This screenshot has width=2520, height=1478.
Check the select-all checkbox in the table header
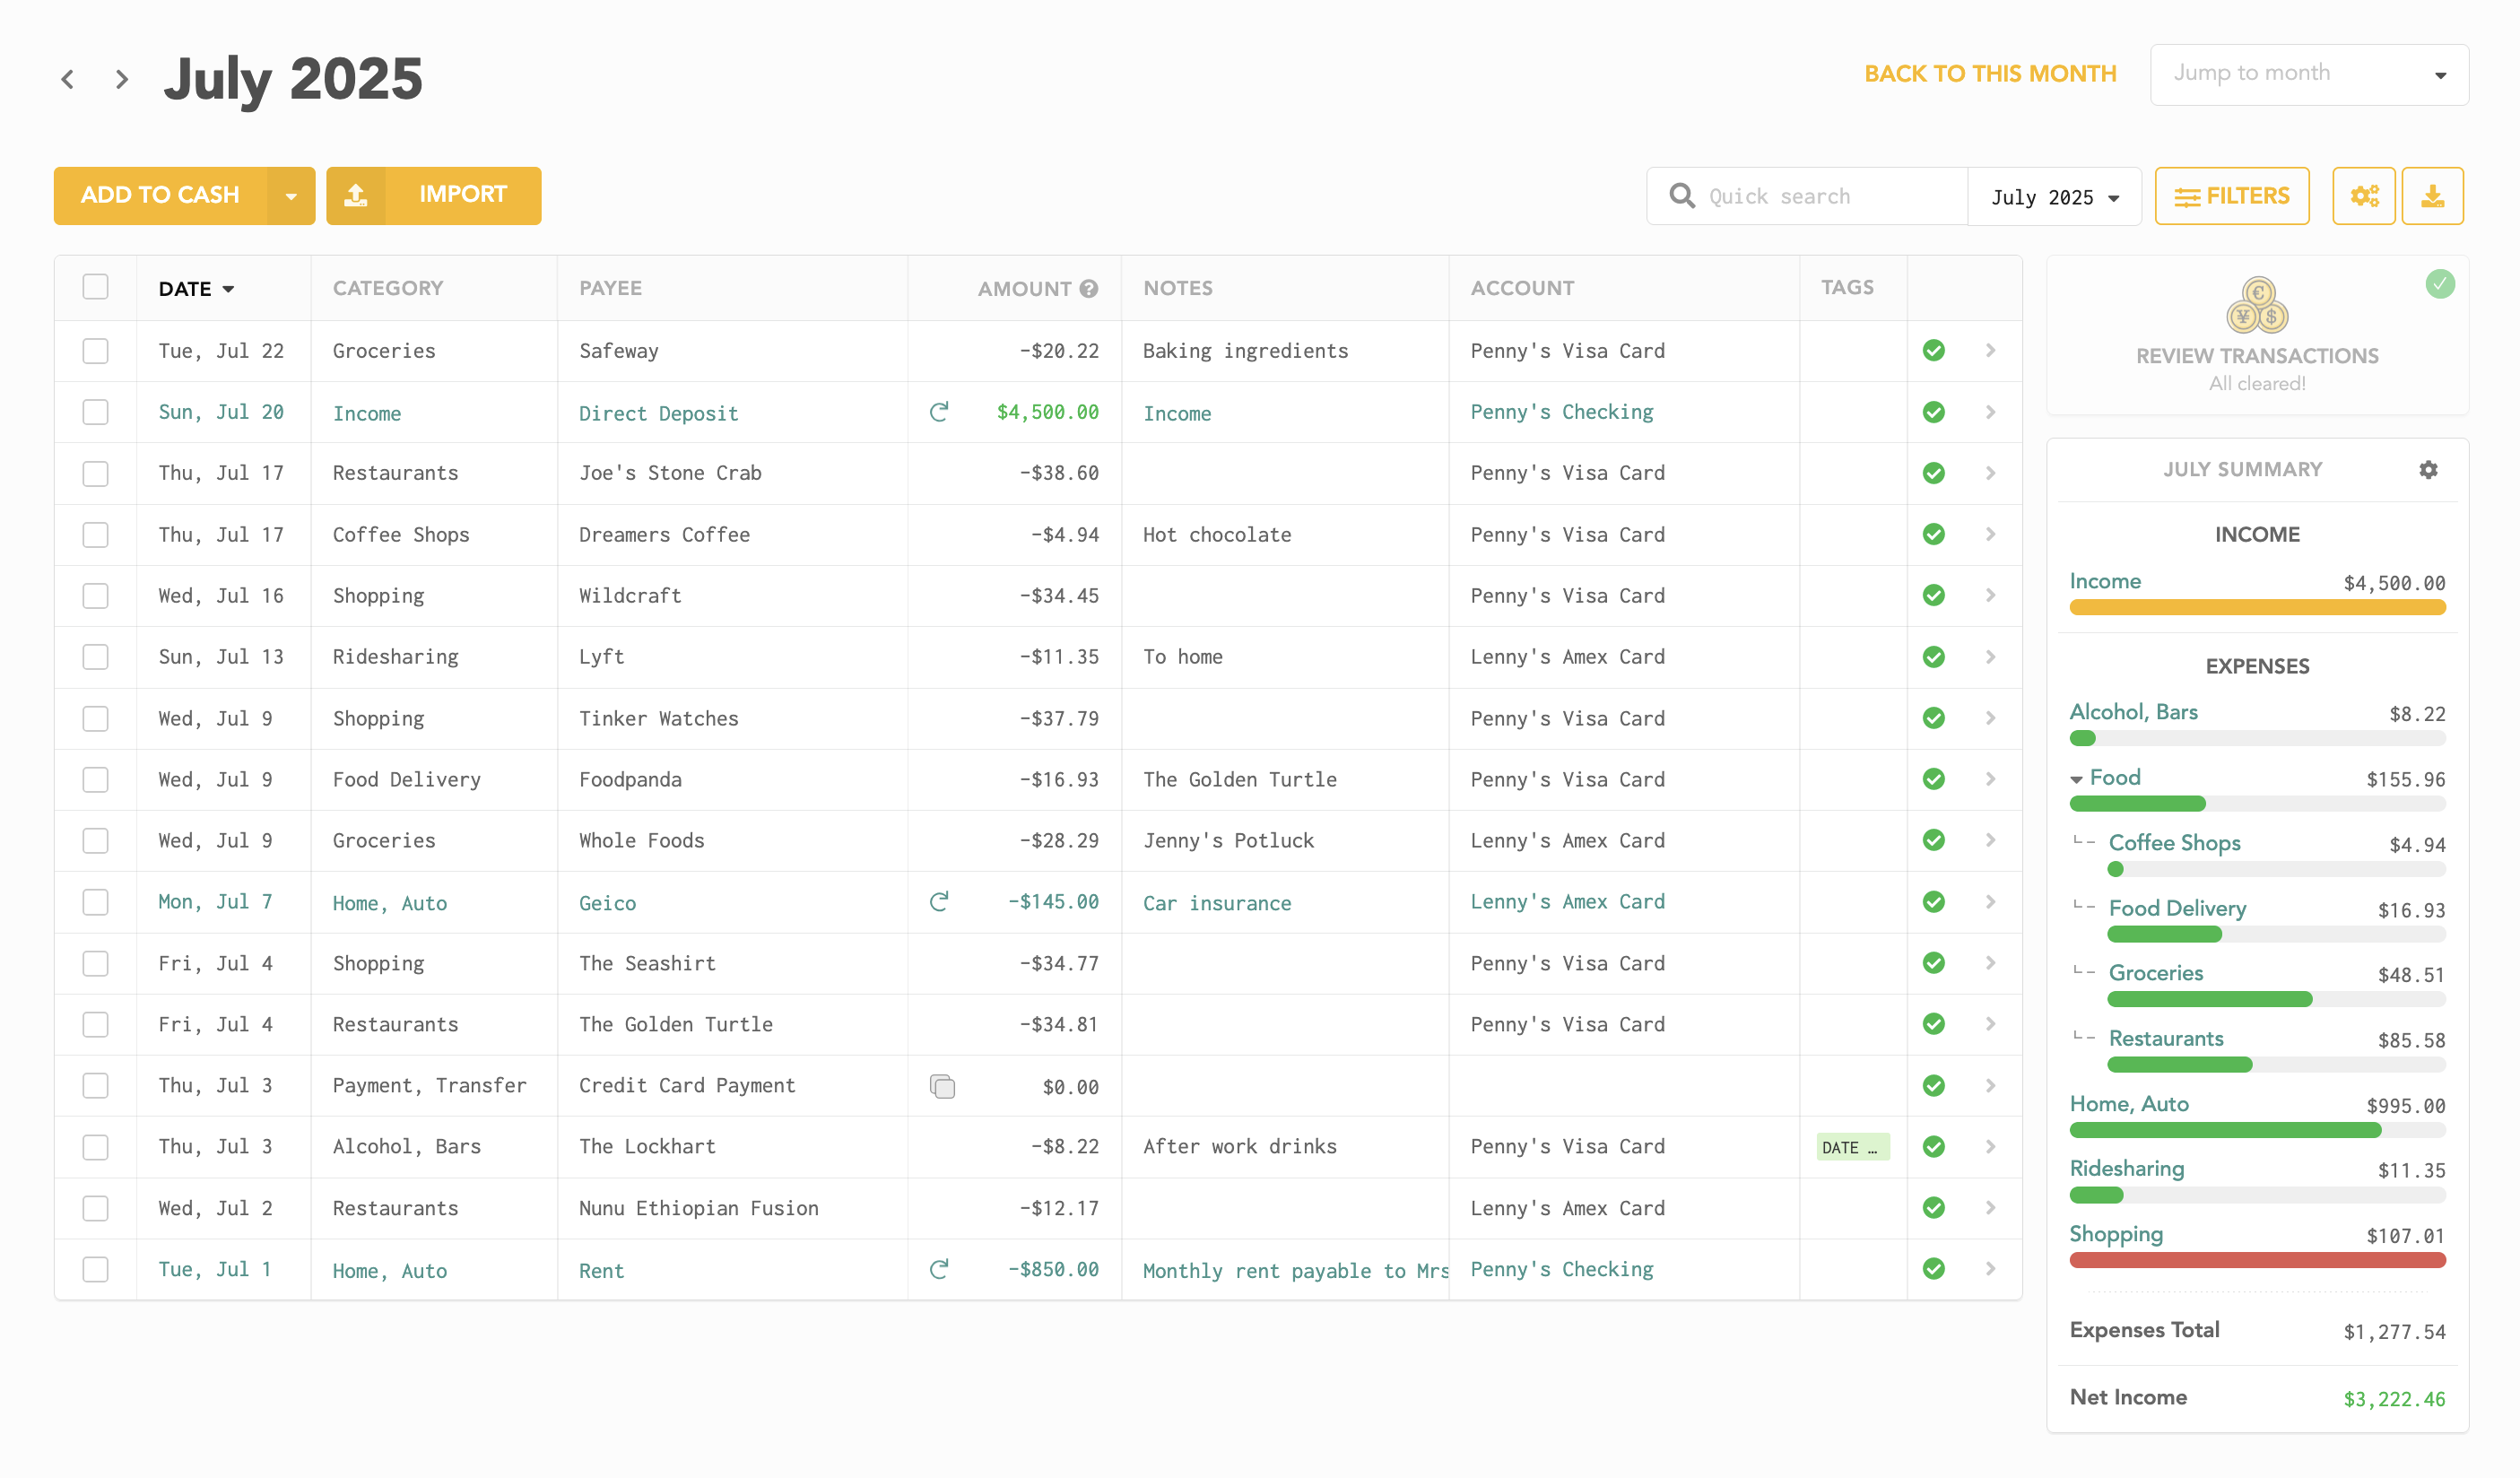pos(95,287)
